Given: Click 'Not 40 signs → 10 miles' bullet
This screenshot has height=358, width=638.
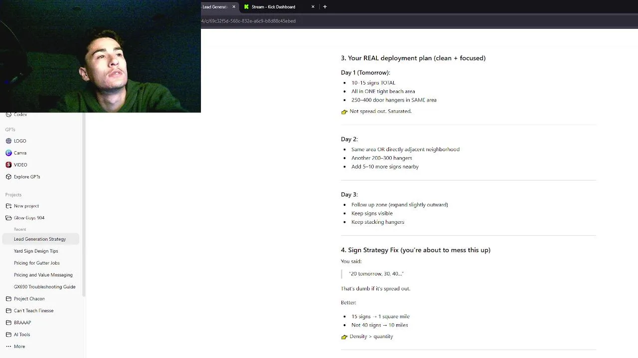Looking at the screenshot, I should [x=380, y=325].
